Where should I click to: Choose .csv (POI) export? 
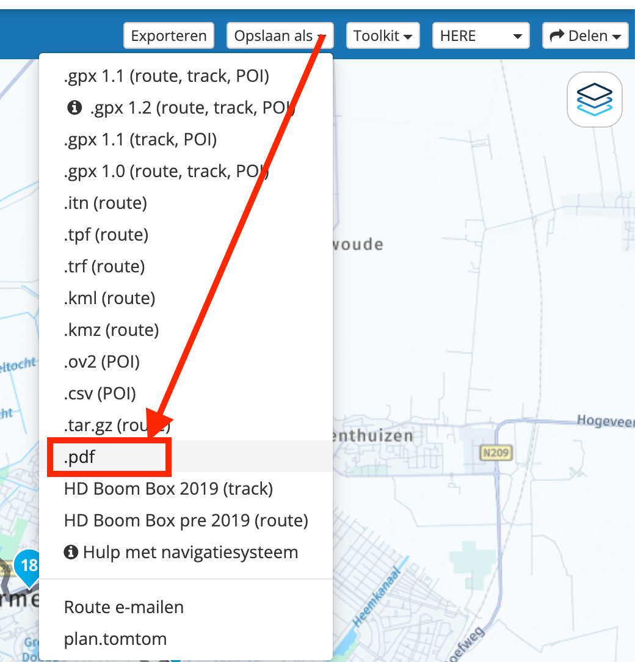coord(100,393)
